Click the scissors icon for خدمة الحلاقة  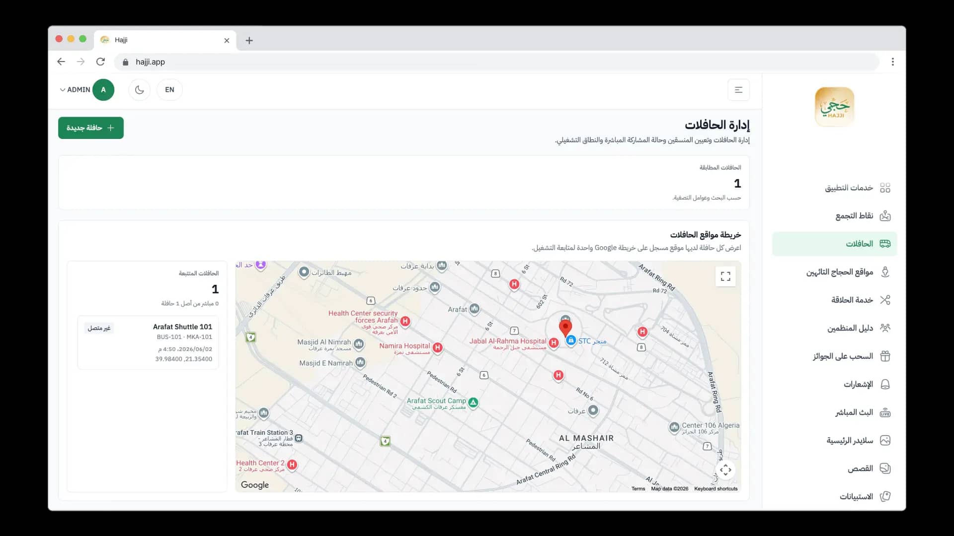(x=885, y=300)
